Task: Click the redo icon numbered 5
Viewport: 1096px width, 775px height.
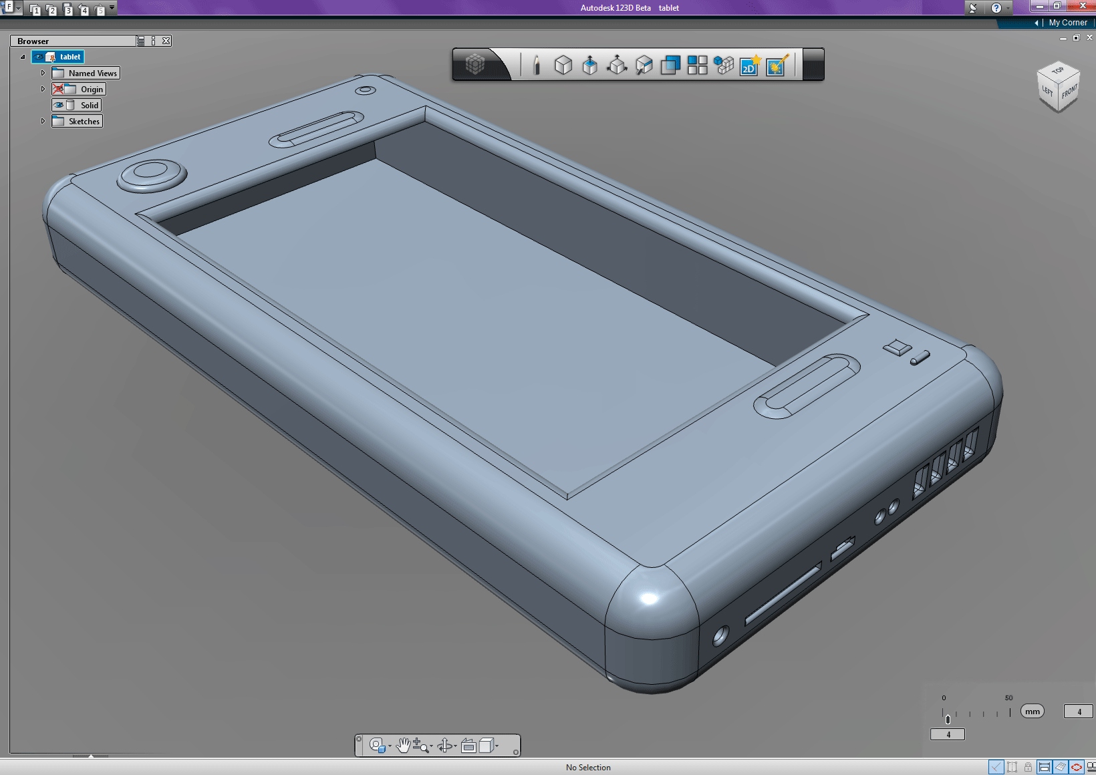Action: [100, 9]
